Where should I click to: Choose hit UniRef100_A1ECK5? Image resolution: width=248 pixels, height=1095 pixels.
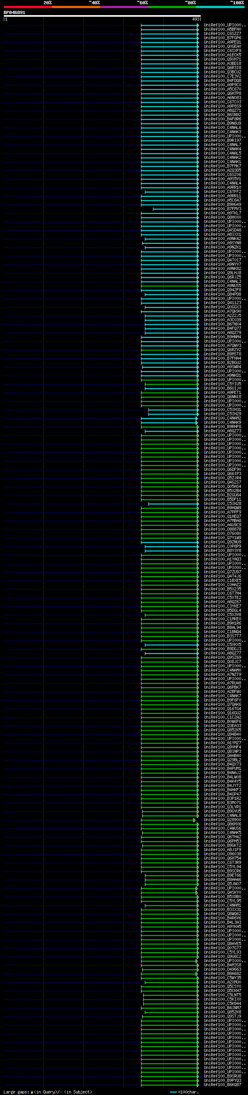pyautogui.click(x=222, y=55)
